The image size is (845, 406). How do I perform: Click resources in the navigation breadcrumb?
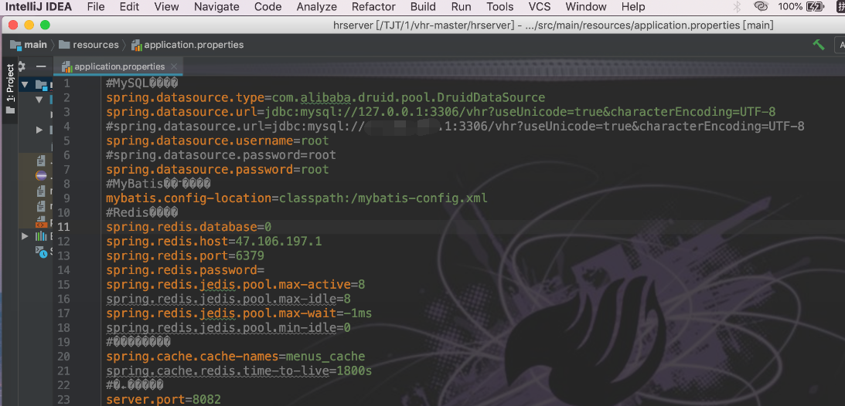96,45
